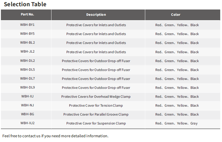Click the WBH-XJ2 part number
This screenshot has width=222, height=142.
click(27, 123)
